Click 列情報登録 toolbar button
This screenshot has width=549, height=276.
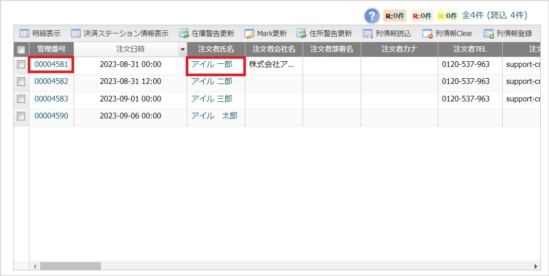coord(508,33)
